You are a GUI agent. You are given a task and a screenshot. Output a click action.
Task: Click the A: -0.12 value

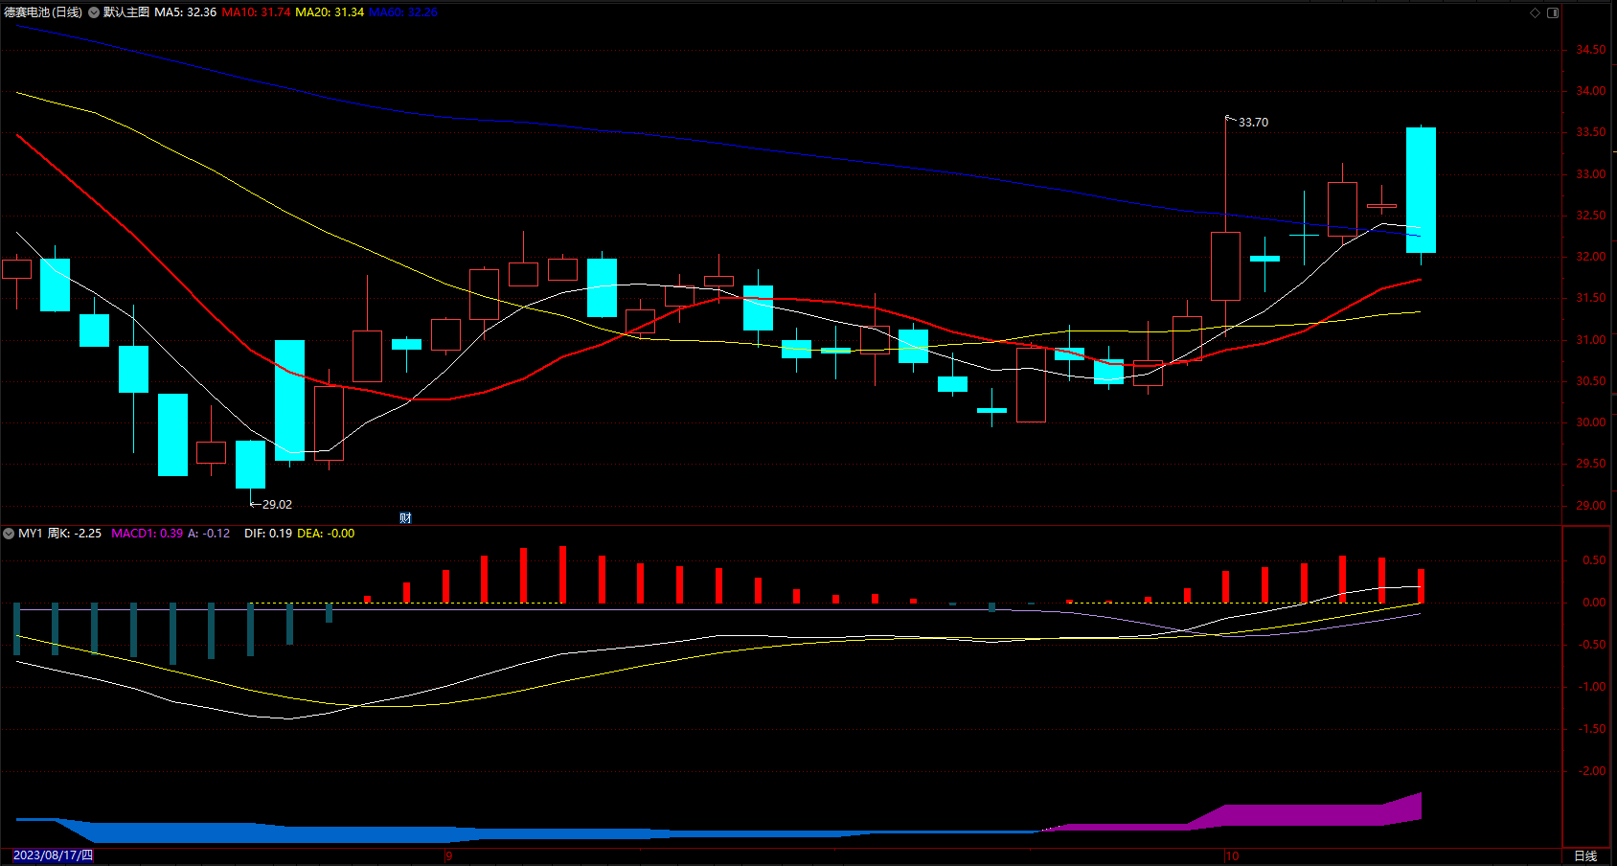pyautogui.click(x=209, y=534)
